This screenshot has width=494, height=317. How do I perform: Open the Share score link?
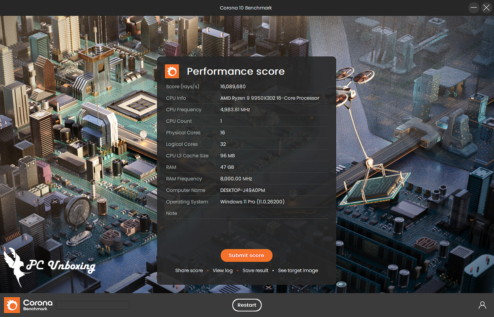189,270
